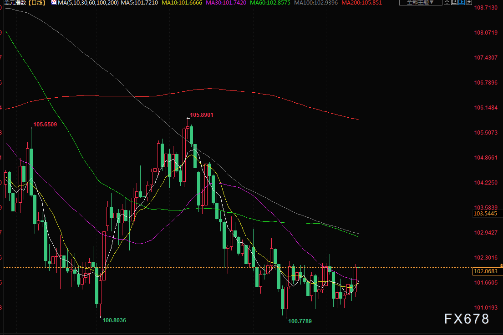The height and width of the screenshot is (335, 503).
Task: Select the MA5 legend value
Action: click(x=139, y=3)
